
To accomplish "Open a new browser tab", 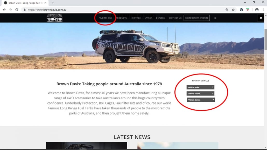I will click(53, 3).
